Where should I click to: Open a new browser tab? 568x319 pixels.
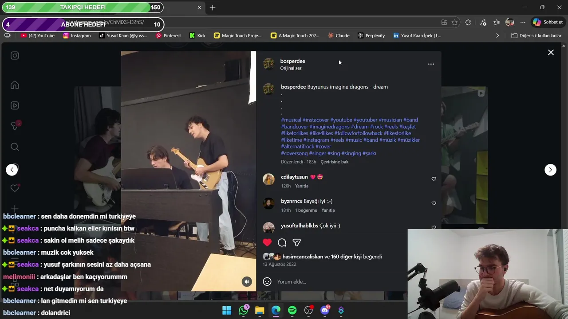tap(213, 8)
